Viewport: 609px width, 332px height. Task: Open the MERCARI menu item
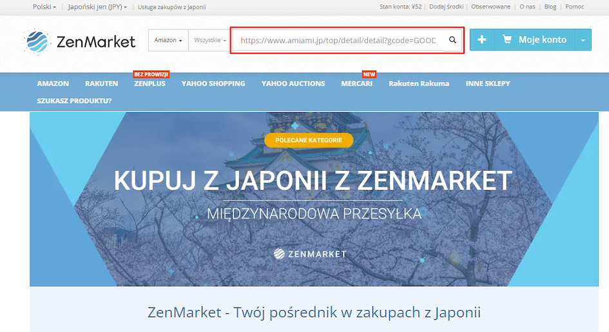356,84
